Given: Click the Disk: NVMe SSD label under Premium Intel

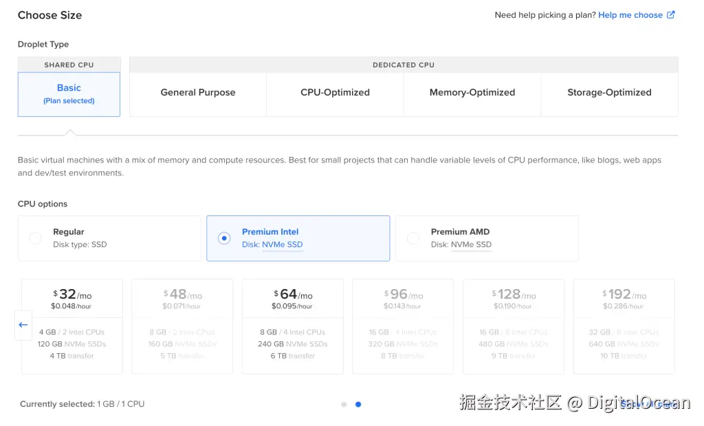Looking at the screenshot, I should (x=272, y=244).
